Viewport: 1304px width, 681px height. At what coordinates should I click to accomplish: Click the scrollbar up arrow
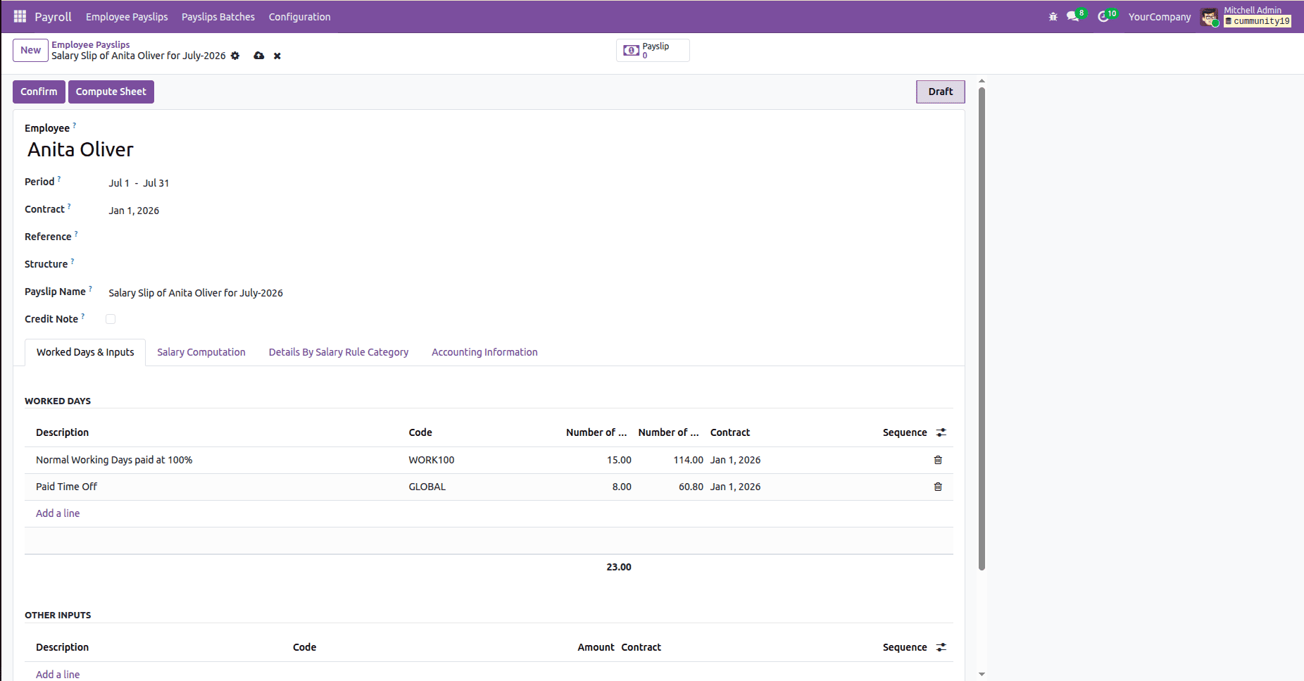point(982,82)
